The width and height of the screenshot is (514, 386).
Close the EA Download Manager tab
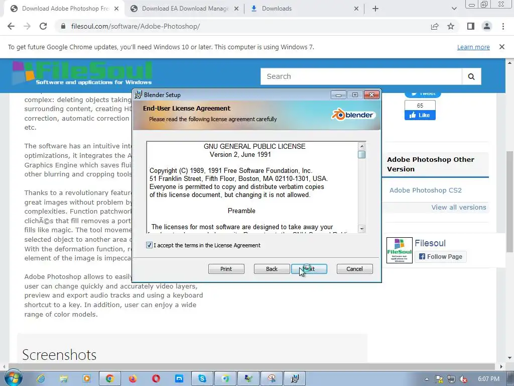click(x=236, y=9)
